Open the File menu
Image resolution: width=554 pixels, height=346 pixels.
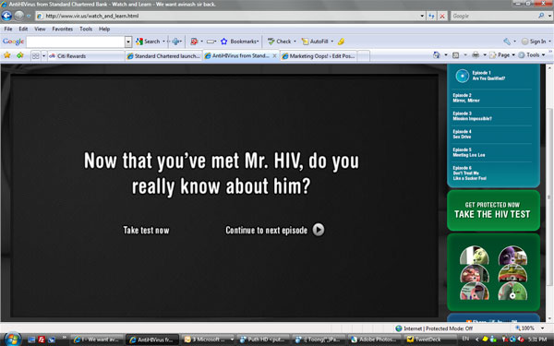pos(8,29)
